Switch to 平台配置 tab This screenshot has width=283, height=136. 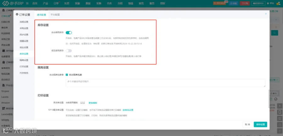click(55, 15)
